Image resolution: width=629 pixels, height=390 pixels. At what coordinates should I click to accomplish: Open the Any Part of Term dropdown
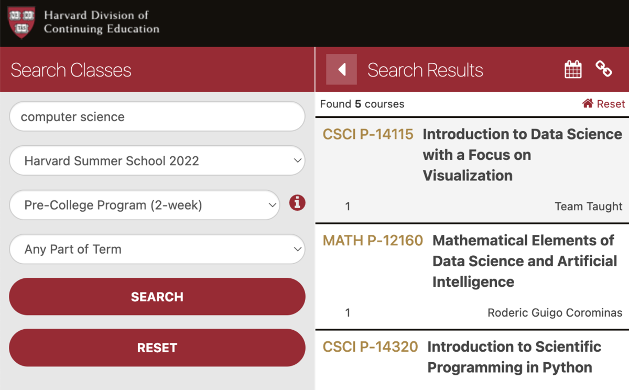(157, 249)
